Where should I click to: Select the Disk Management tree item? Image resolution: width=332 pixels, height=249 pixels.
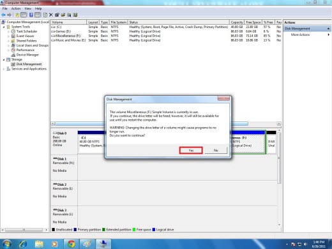point(29,64)
